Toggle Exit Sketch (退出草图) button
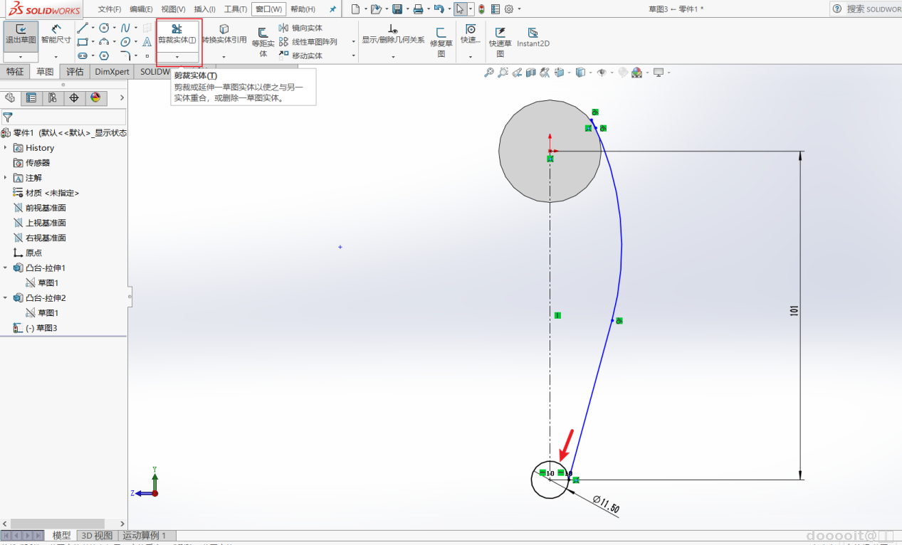Image resolution: width=902 pixels, height=545 pixels. pos(21,33)
